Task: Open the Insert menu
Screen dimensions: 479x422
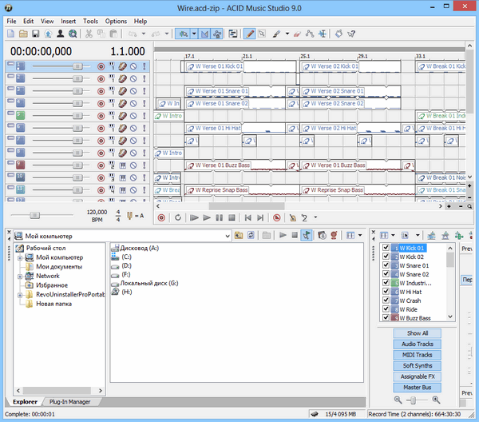Action: pyautogui.click(x=69, y=22)
